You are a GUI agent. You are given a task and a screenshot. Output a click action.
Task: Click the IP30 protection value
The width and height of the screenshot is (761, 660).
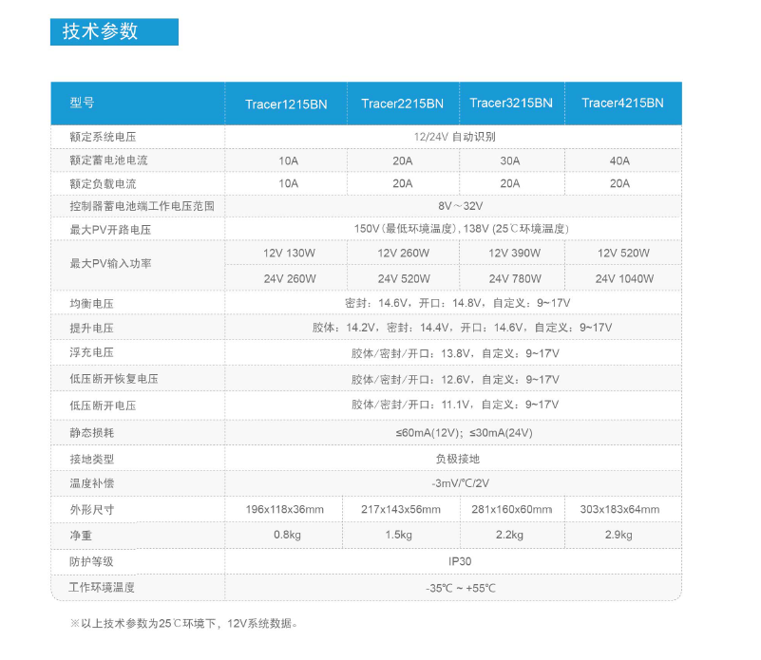[x=460, y=561]
